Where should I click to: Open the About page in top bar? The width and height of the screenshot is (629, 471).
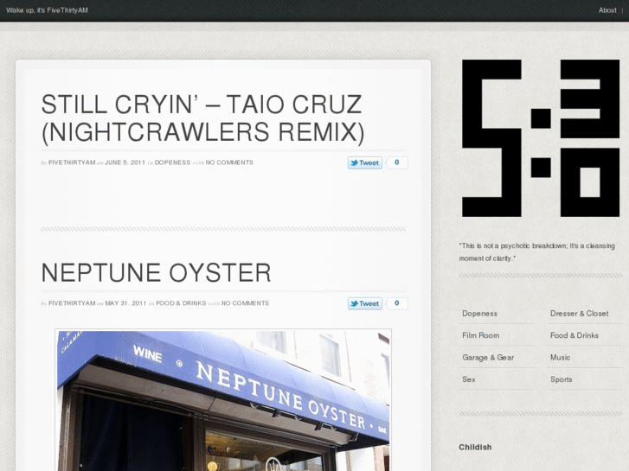pos(607,10)
